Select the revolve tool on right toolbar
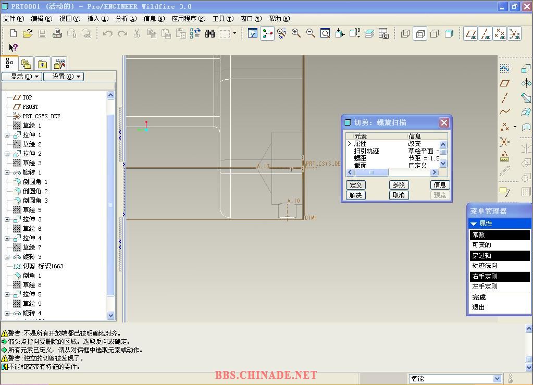Viewport: 533px width, 385px height. point(526,83)
